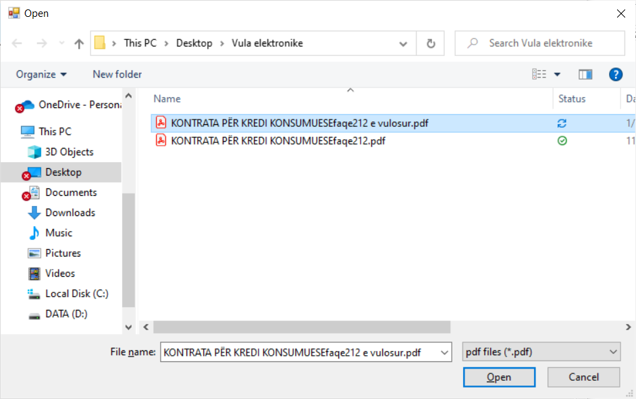Go up one folder level
The height and width of the screenshot is (399, 636).
click(79, 43)
